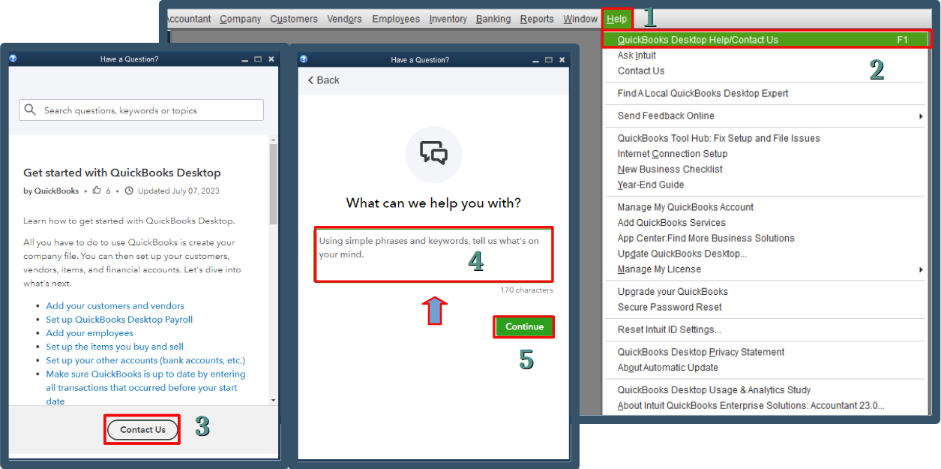The height and width of the screenshot is (469, 941).
Task: Minimize the second Have a Question window
Action: [x=535, y=59]
